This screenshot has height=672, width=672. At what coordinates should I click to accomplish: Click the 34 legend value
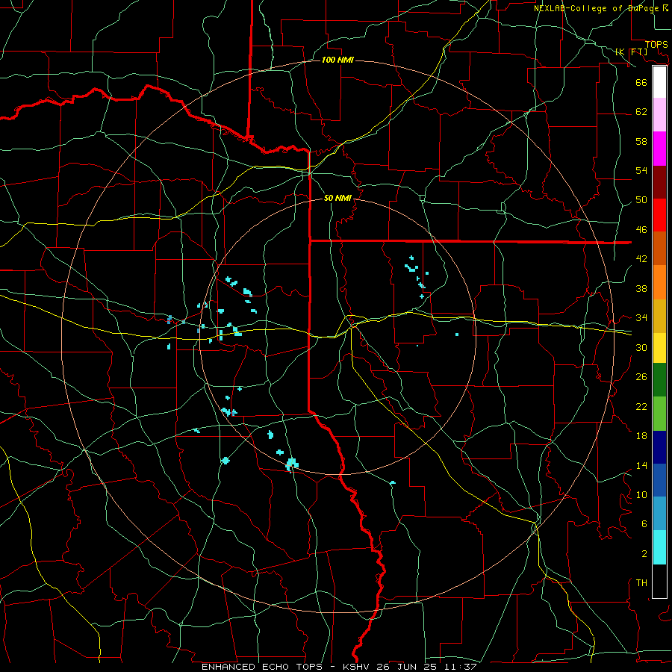(641, 318)
